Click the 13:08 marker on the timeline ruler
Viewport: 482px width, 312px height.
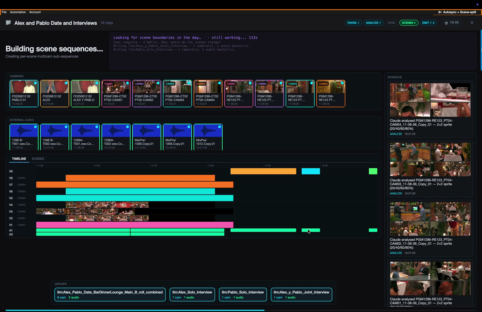[211, 166]
